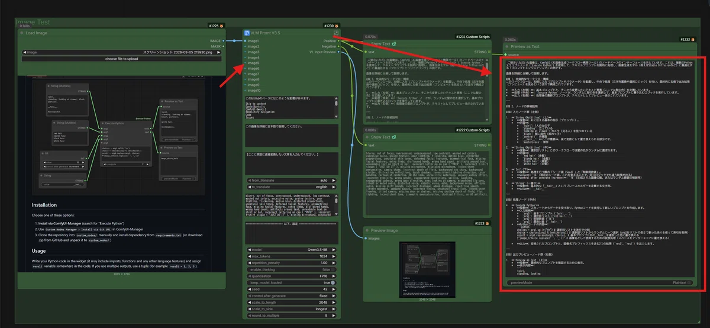Screen dimensions: 710x328
Task: Click the Preview Image node title
Action: (x=384, y=230)
